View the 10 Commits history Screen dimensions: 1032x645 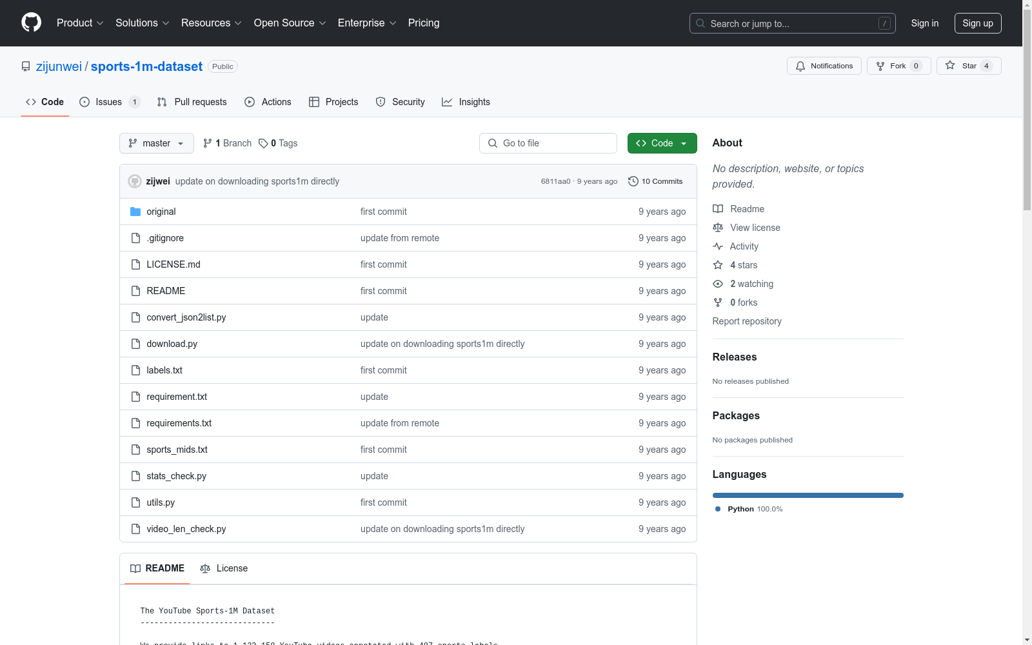coord(655,181)
